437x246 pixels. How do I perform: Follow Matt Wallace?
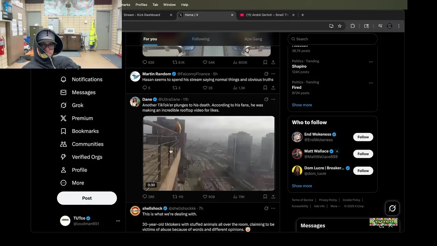coord(363,154)
